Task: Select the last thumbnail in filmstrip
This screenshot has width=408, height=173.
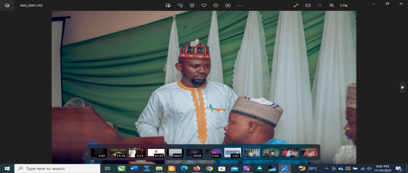Action: (309, 152)
